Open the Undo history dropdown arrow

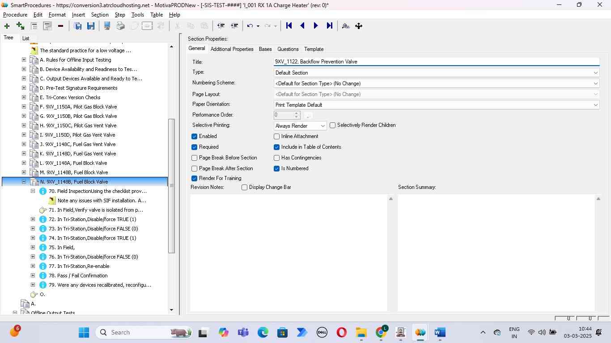click(x=258, y=26)
